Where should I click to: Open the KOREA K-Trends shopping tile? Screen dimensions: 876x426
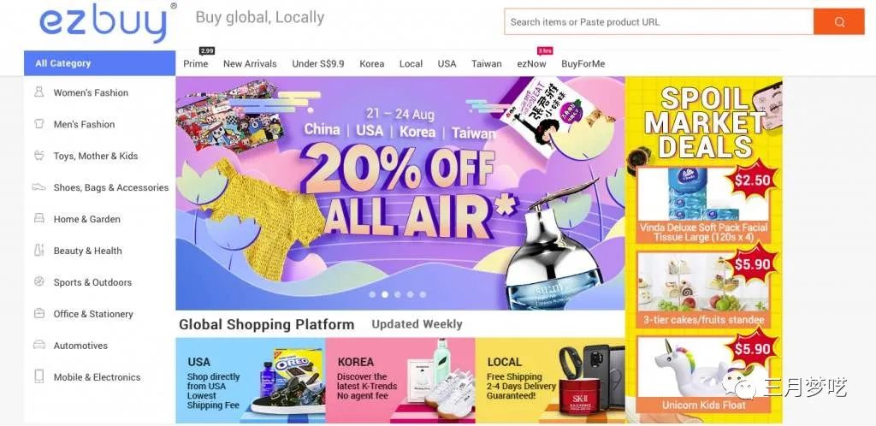point(400,380)
